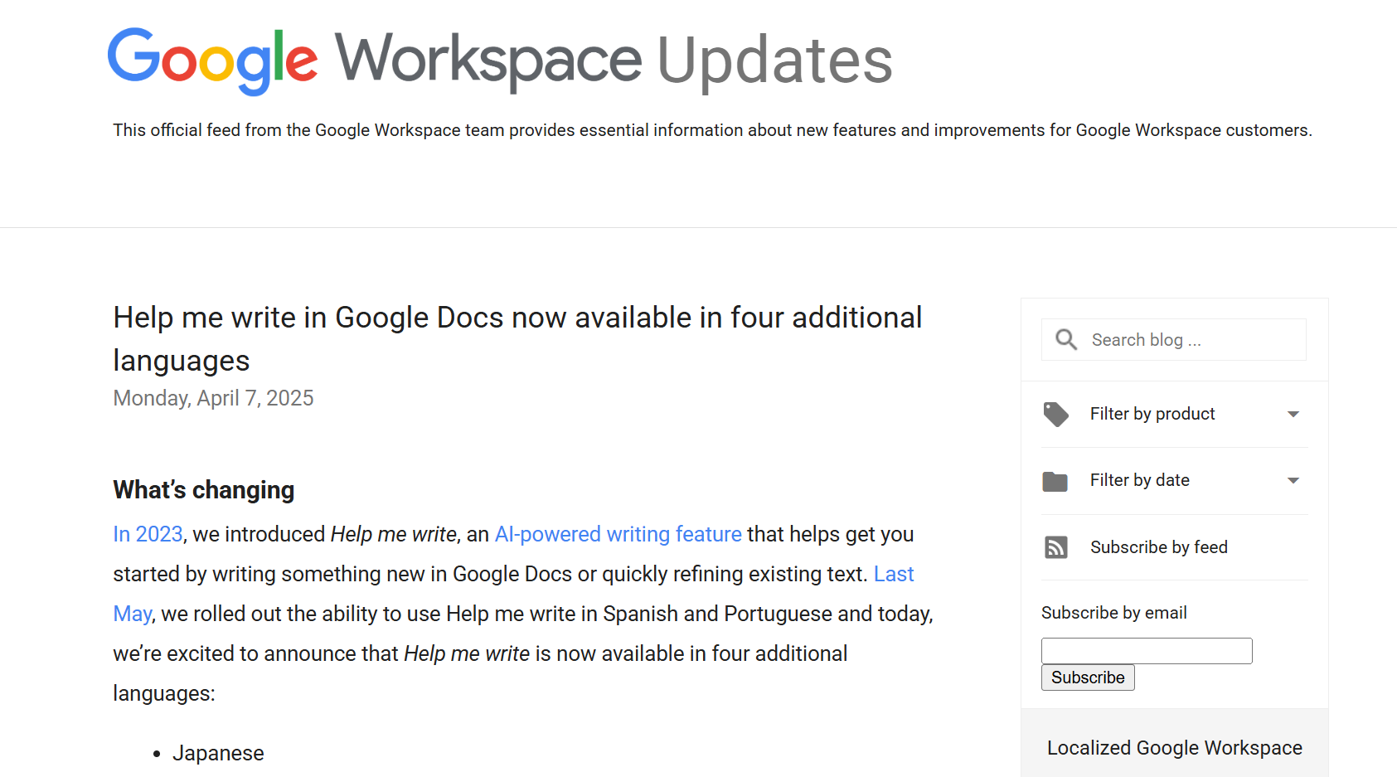Open the "AI-powered writing feature" link
This screenshot has height=777, width=1397.
(618, 534)
